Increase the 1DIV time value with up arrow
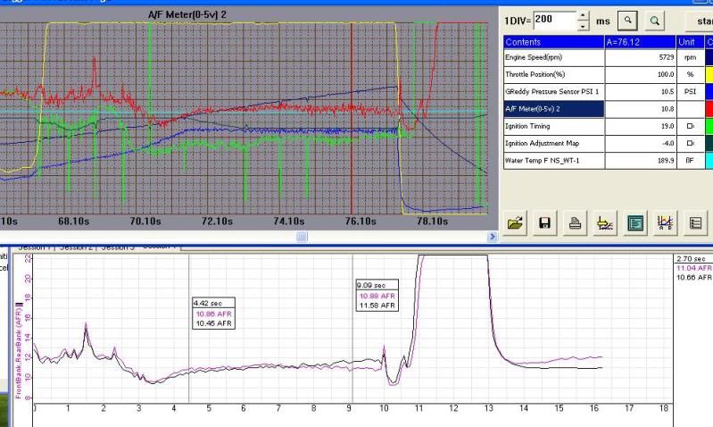The image size is (713, 427). tap(584, 15)
